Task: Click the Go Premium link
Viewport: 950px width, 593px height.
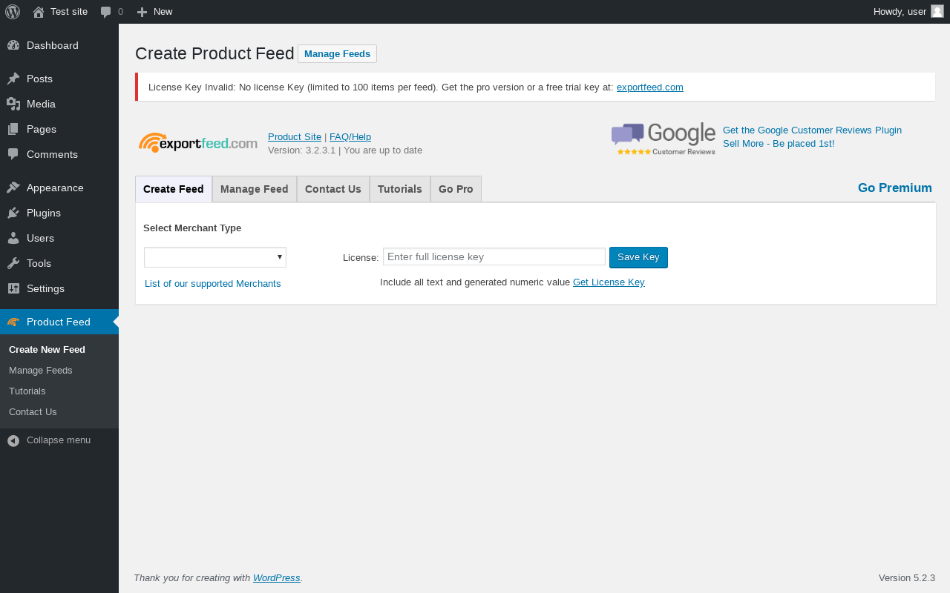Action: pyautogui.click(x=894, y=188)
